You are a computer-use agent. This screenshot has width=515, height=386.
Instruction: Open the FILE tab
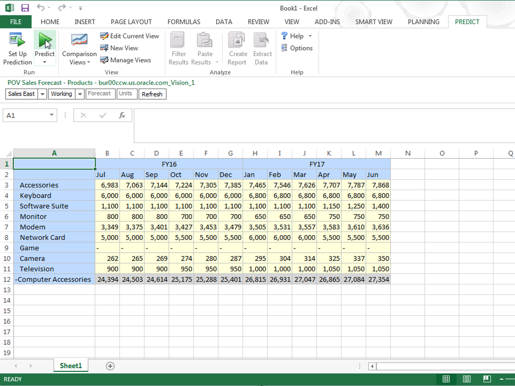(x=16, y=22)
